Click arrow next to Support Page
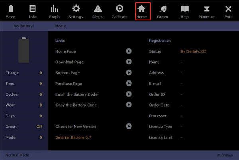The height and width of the screenshot is (160, 239). pyautogui.click(x=129, y=72)
